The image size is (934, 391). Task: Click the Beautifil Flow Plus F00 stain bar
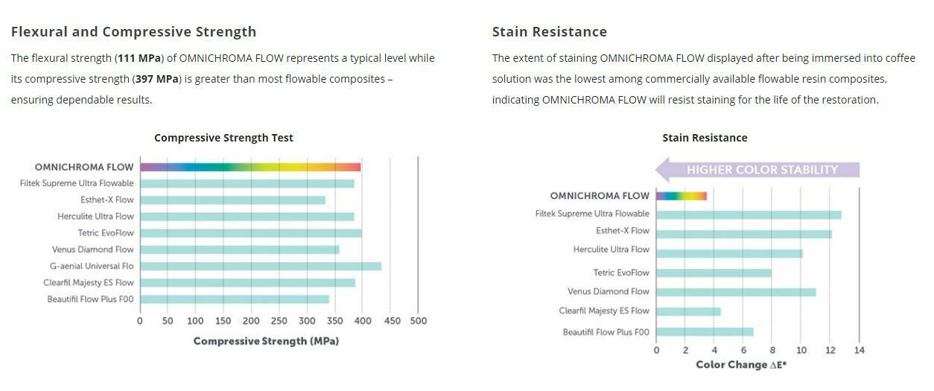point(704,331)
